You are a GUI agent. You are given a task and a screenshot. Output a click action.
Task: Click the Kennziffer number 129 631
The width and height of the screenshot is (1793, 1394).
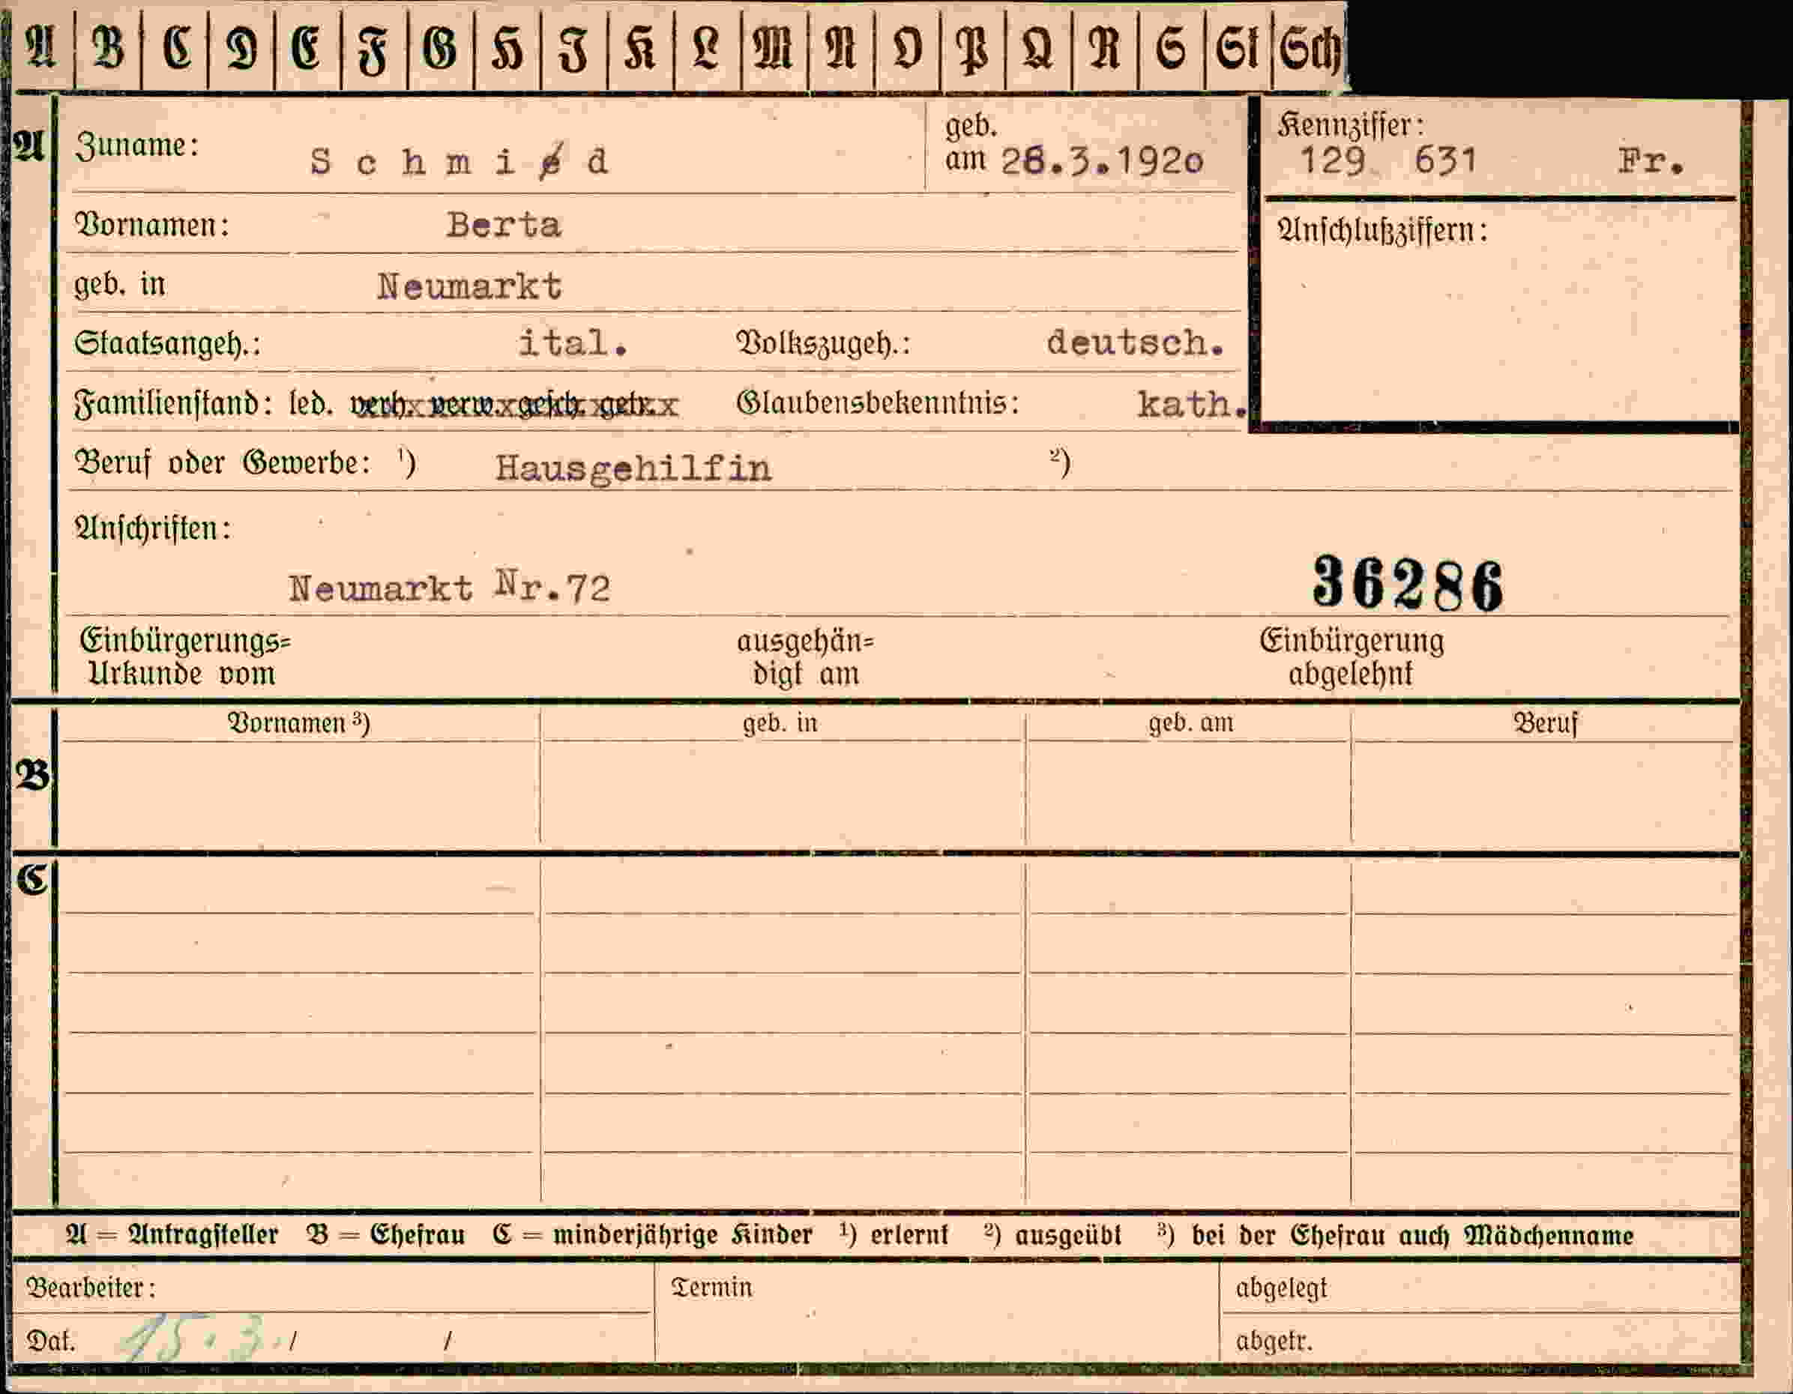point(1388,160)
